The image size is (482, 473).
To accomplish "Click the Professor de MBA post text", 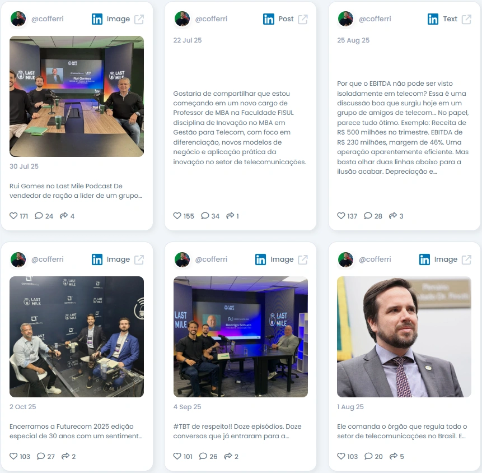I will tap(240, 127).
